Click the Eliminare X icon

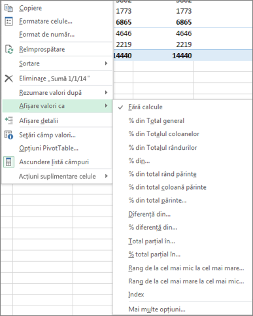pos(8,79)
